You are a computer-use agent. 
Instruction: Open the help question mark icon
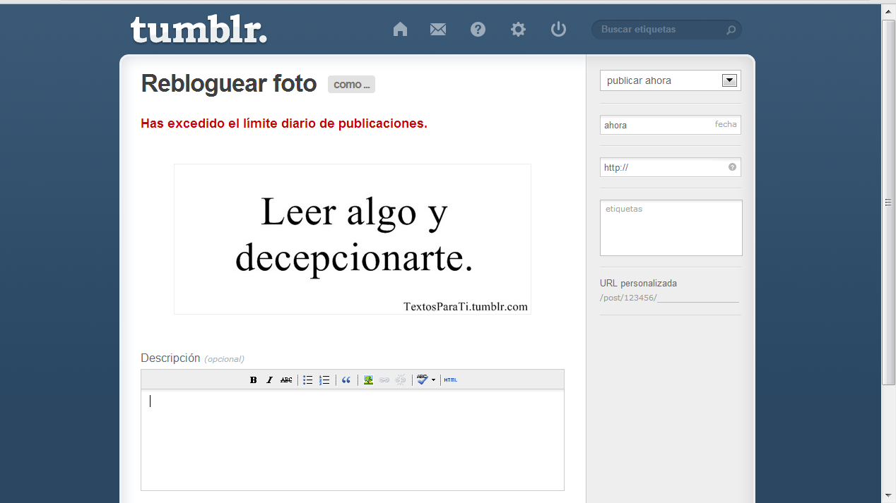pos(478,29)
